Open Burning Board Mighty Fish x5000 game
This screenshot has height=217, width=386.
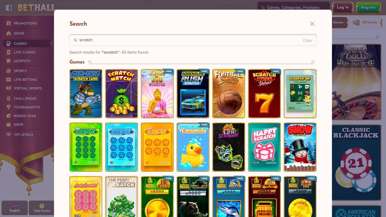[229, 196]
